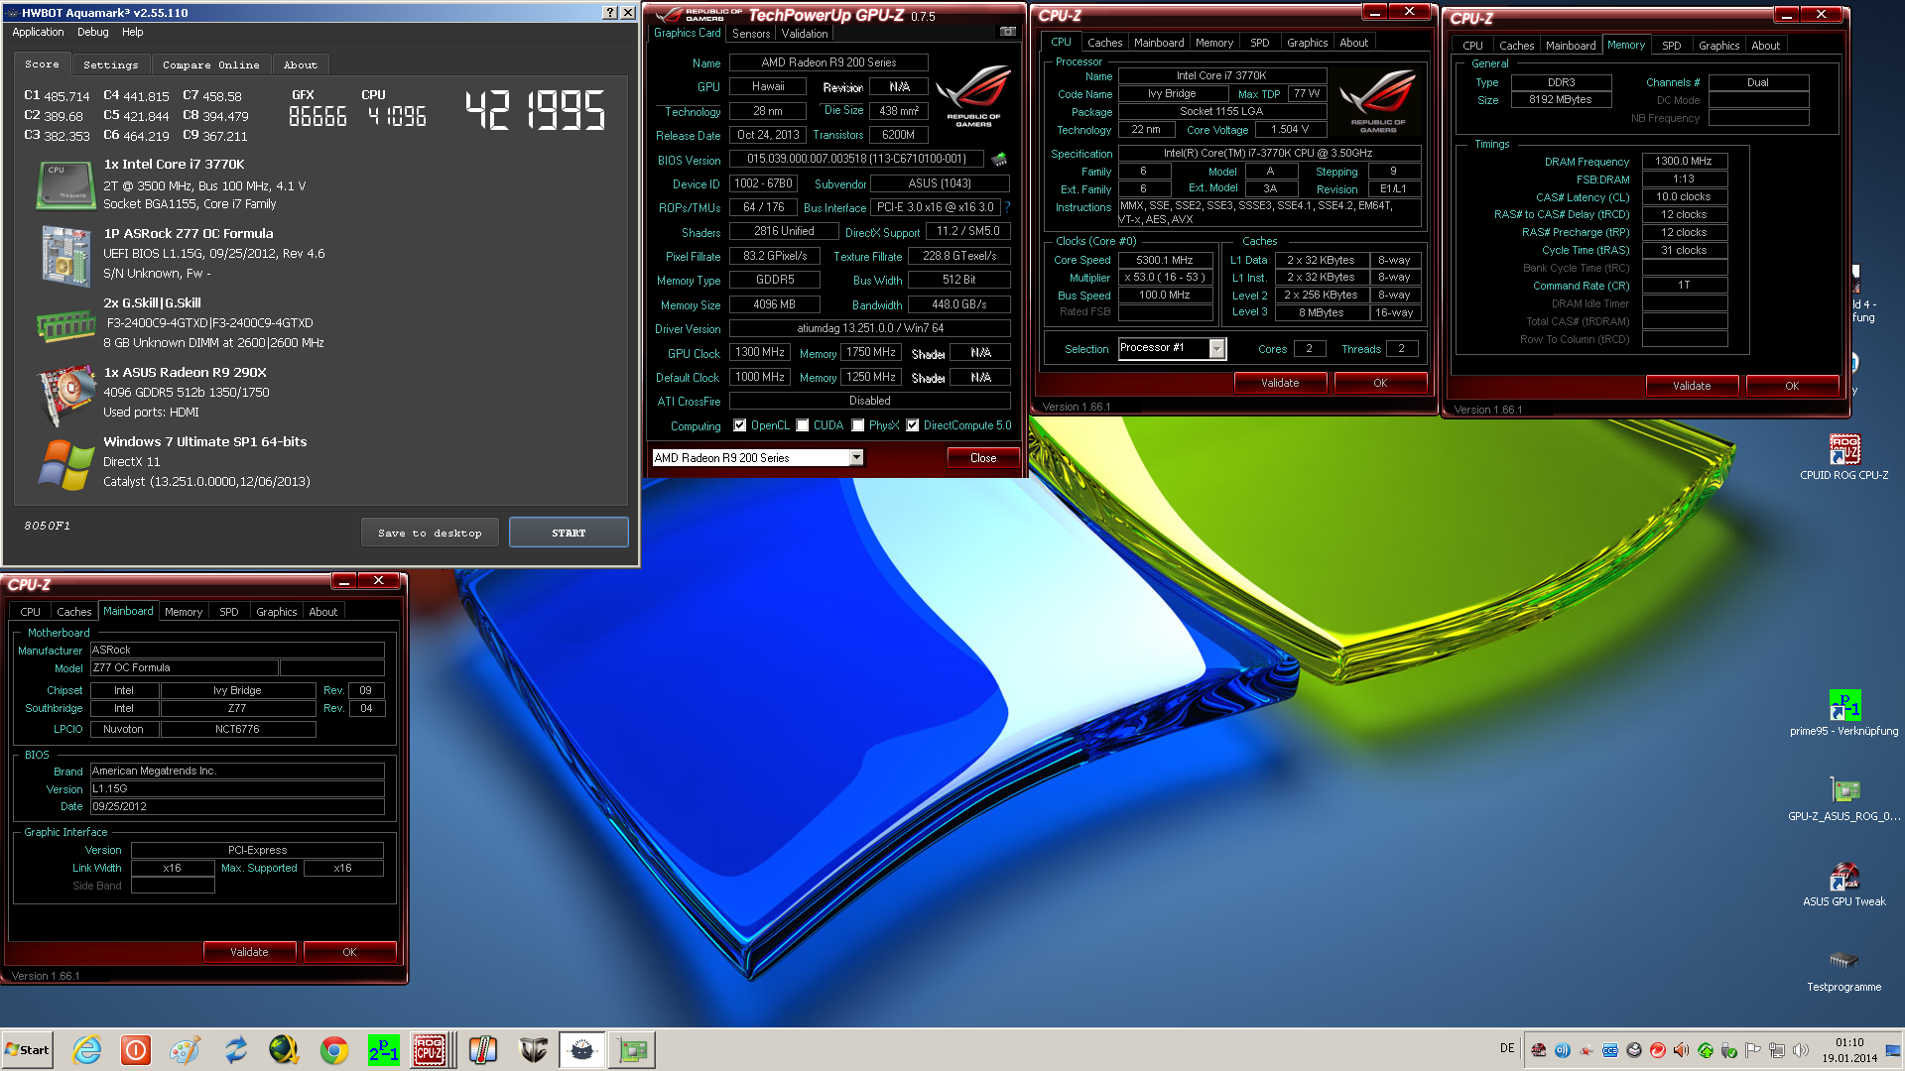The width and height of the screenshot is (1905, 1071).
Task: Click the red power icon in the taskbar
Action: 136,1050
